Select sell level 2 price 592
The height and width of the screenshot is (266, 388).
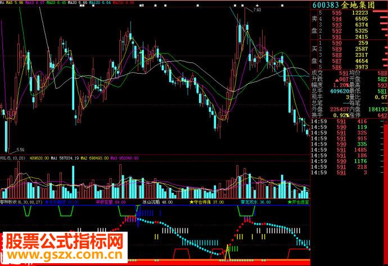click(337, 31)
